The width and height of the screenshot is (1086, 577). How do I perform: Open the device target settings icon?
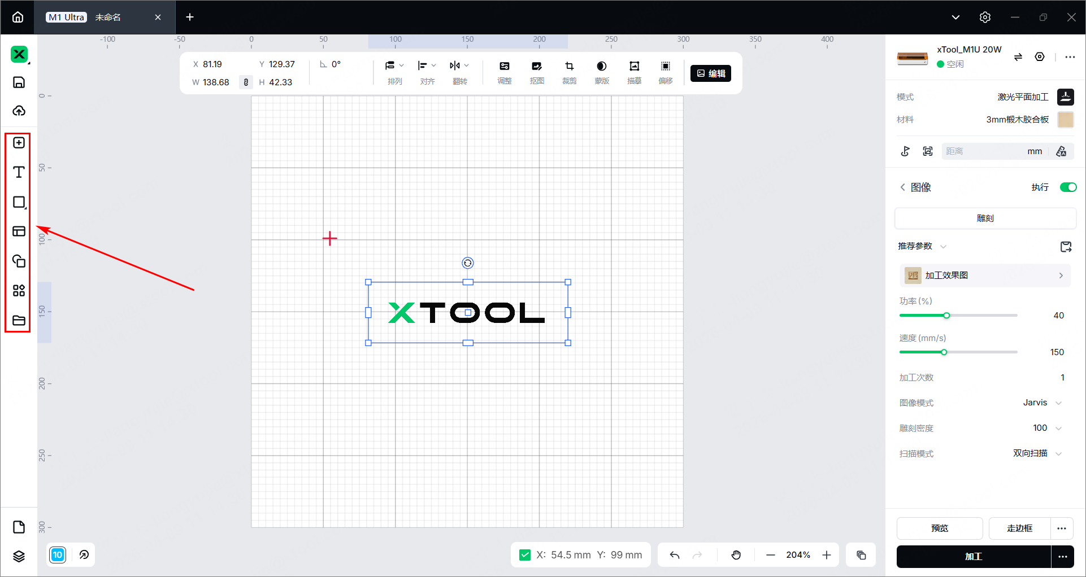1040,57
